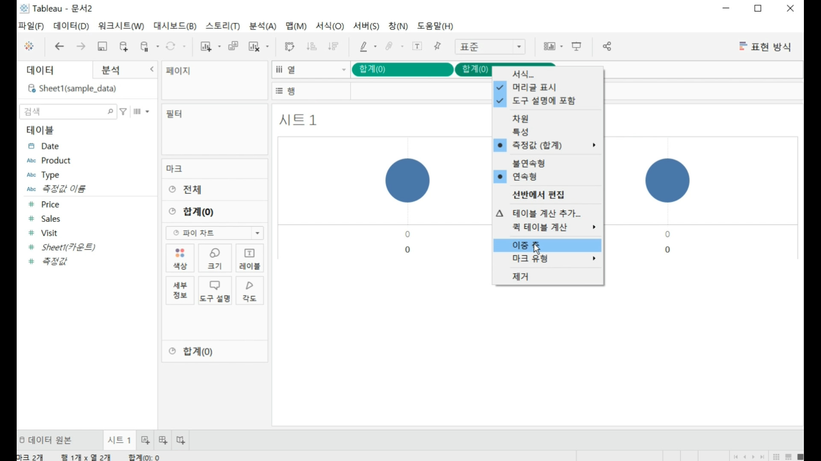
Task: Select the 불연속형 option in context menu
Action: click(x=529, y=163)
